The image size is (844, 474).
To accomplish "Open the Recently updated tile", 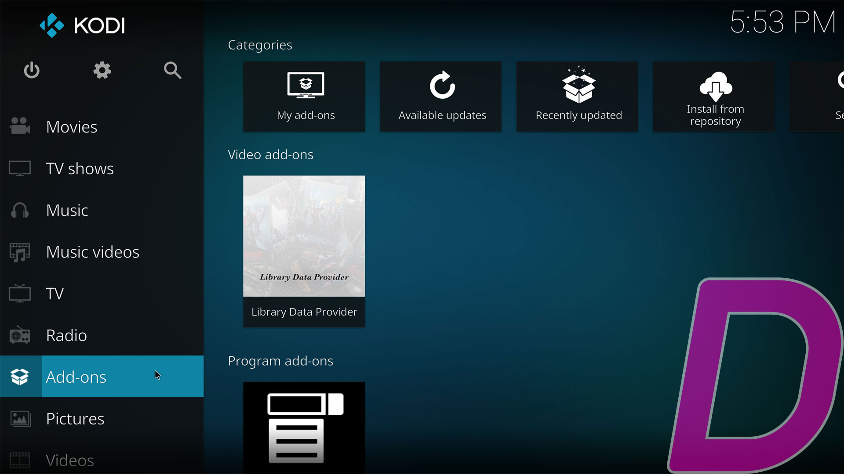I will pyautogui.click(x=577, y=97).
